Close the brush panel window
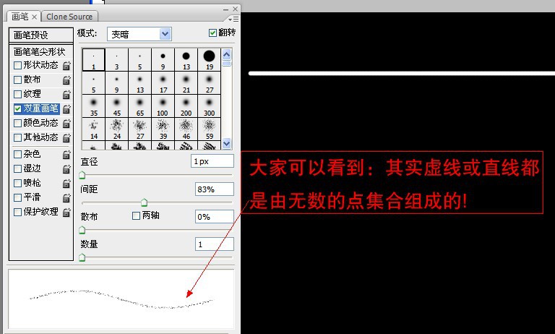The image size is (555, 334). pyautogui.click(x=236, y=9)
